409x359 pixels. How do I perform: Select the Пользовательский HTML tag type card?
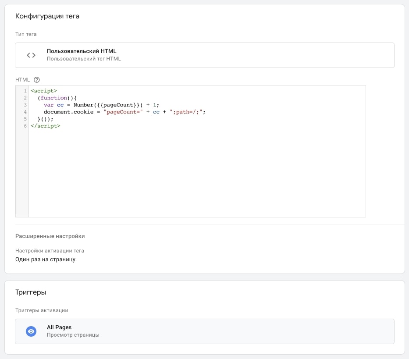point(204,55)
